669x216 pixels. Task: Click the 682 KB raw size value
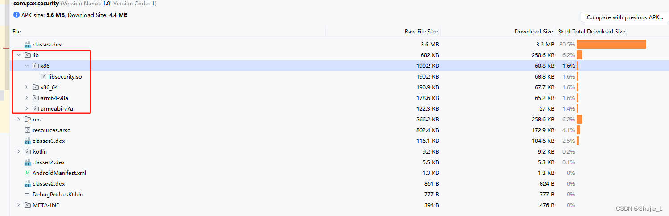click(429, 55)
